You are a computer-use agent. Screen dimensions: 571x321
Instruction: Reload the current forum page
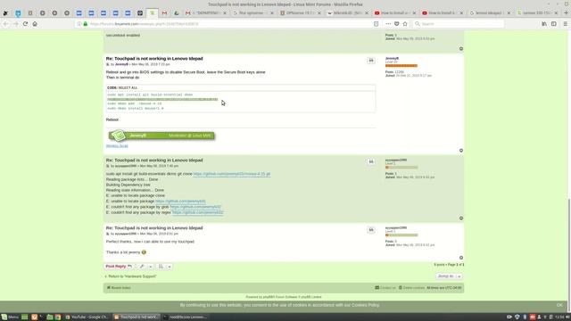coord(25,24)
